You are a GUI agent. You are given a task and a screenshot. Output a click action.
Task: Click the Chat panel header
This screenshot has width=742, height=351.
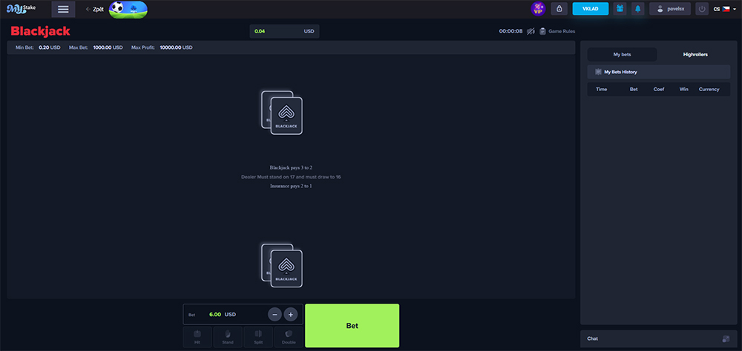[x=659, y=339]
